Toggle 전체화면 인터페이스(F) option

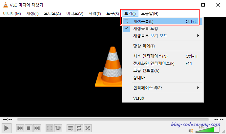pyautogui.click(x=163, y=63)
